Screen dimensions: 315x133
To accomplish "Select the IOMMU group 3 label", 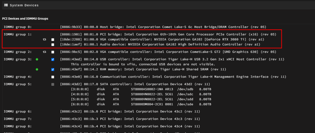I will coord(18,59).
